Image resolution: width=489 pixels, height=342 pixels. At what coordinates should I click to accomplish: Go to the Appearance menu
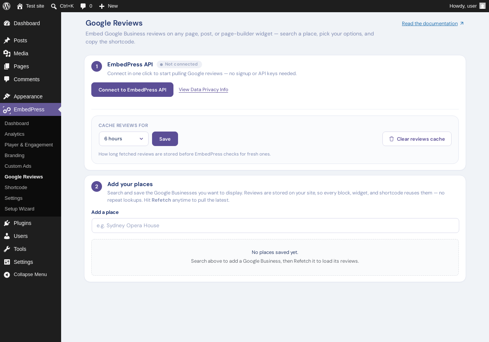click(x=31, y=96)
